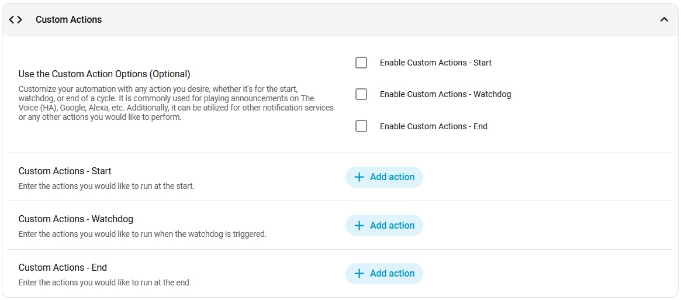Check the Custom Actions - End checkbox
This screenshot has width=681, height=300.
point(361,126)
